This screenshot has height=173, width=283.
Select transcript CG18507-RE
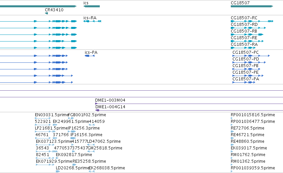tap(247, 41)
